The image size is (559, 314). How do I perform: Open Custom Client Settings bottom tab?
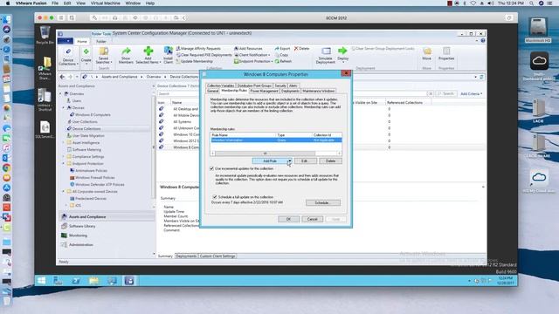[x=217, y=256]
